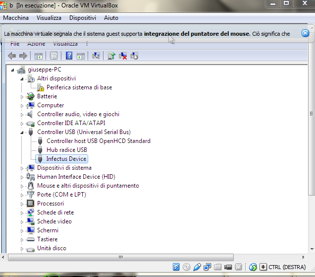Viewport: 315px width, 277px height.
Task: Expand Controller audio, video e giochi
Action: [22, 115]
